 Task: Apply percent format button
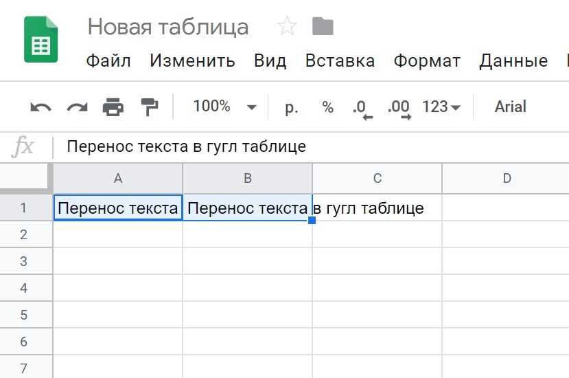point(327,107)
